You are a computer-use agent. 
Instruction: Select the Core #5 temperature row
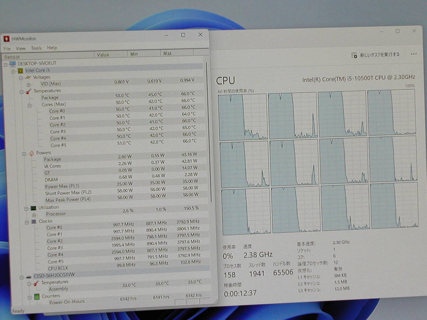[x=125, y=144]
